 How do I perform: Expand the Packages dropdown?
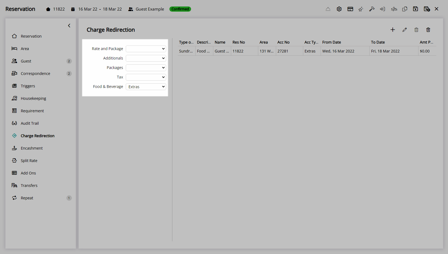point(146,68)
